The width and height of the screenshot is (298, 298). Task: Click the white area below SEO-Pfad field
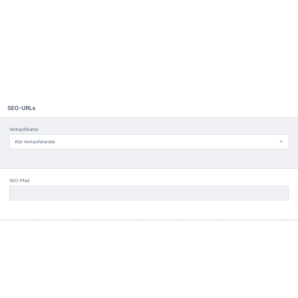click(x=149, y=210)
